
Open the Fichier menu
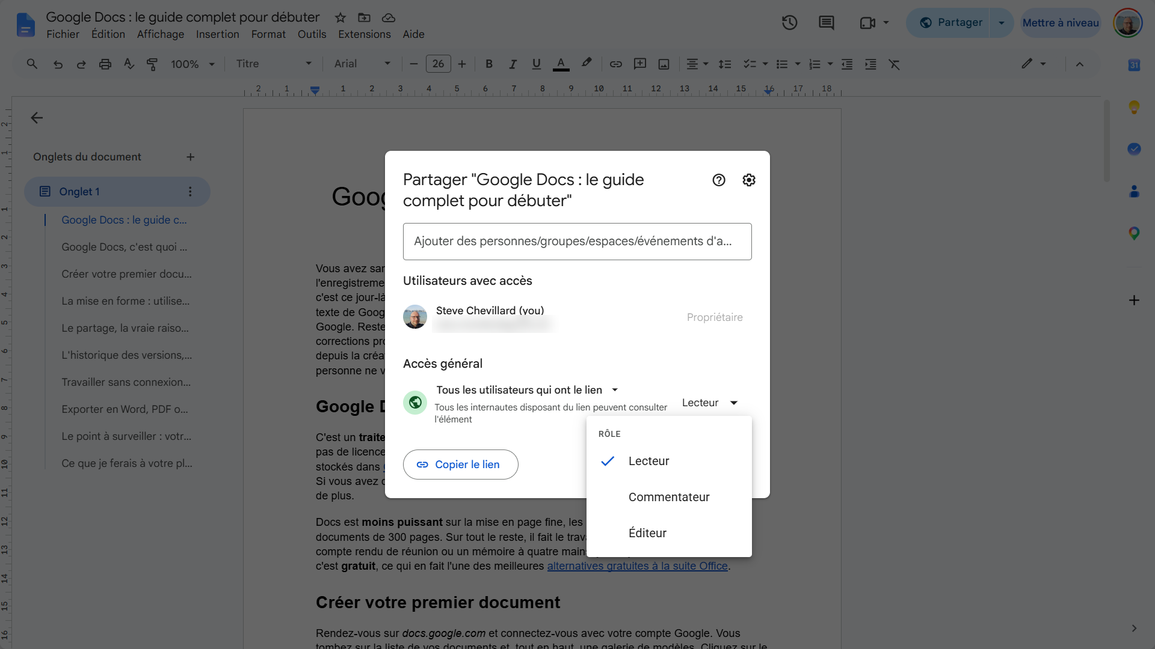coord(63,34)
